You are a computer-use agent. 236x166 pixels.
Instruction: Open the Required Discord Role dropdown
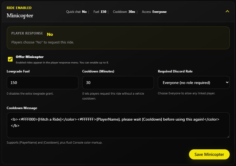(194, 83)
